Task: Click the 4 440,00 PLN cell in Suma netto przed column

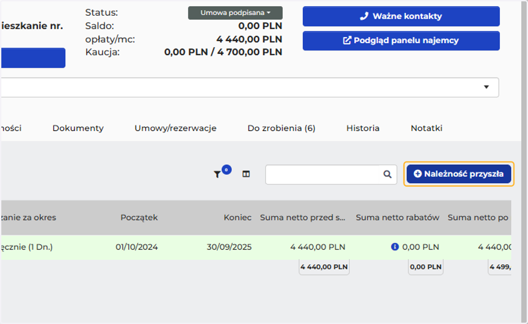Action: pyautogui.click(x=318, y=247)
